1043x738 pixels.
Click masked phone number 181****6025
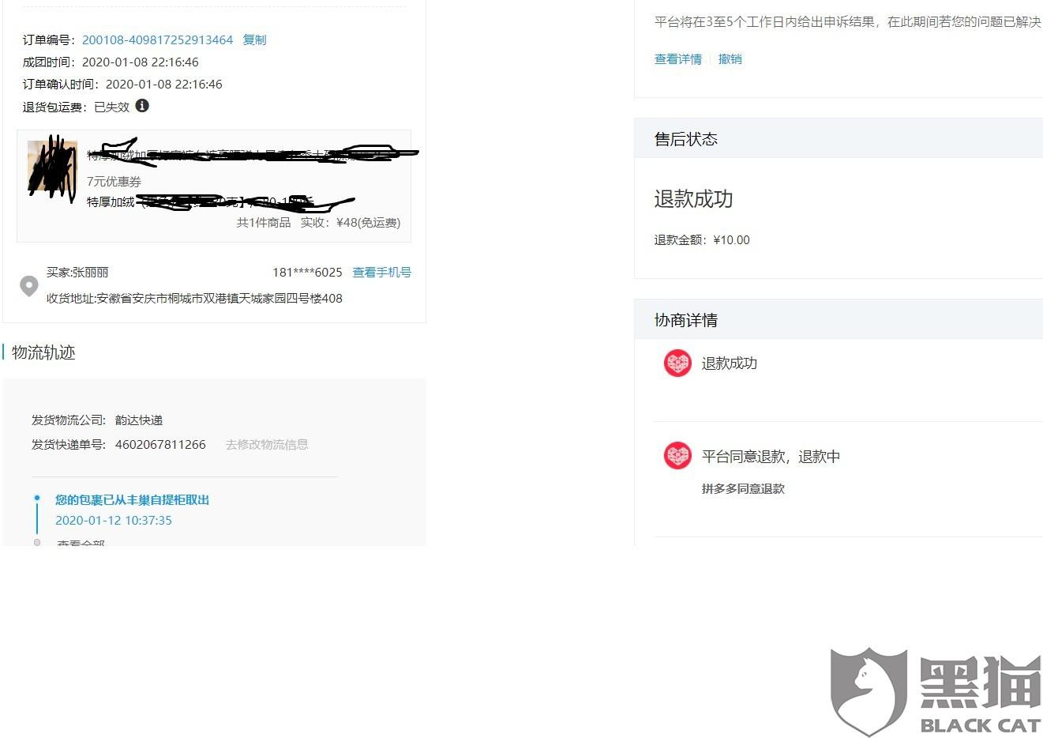point(307,273)
